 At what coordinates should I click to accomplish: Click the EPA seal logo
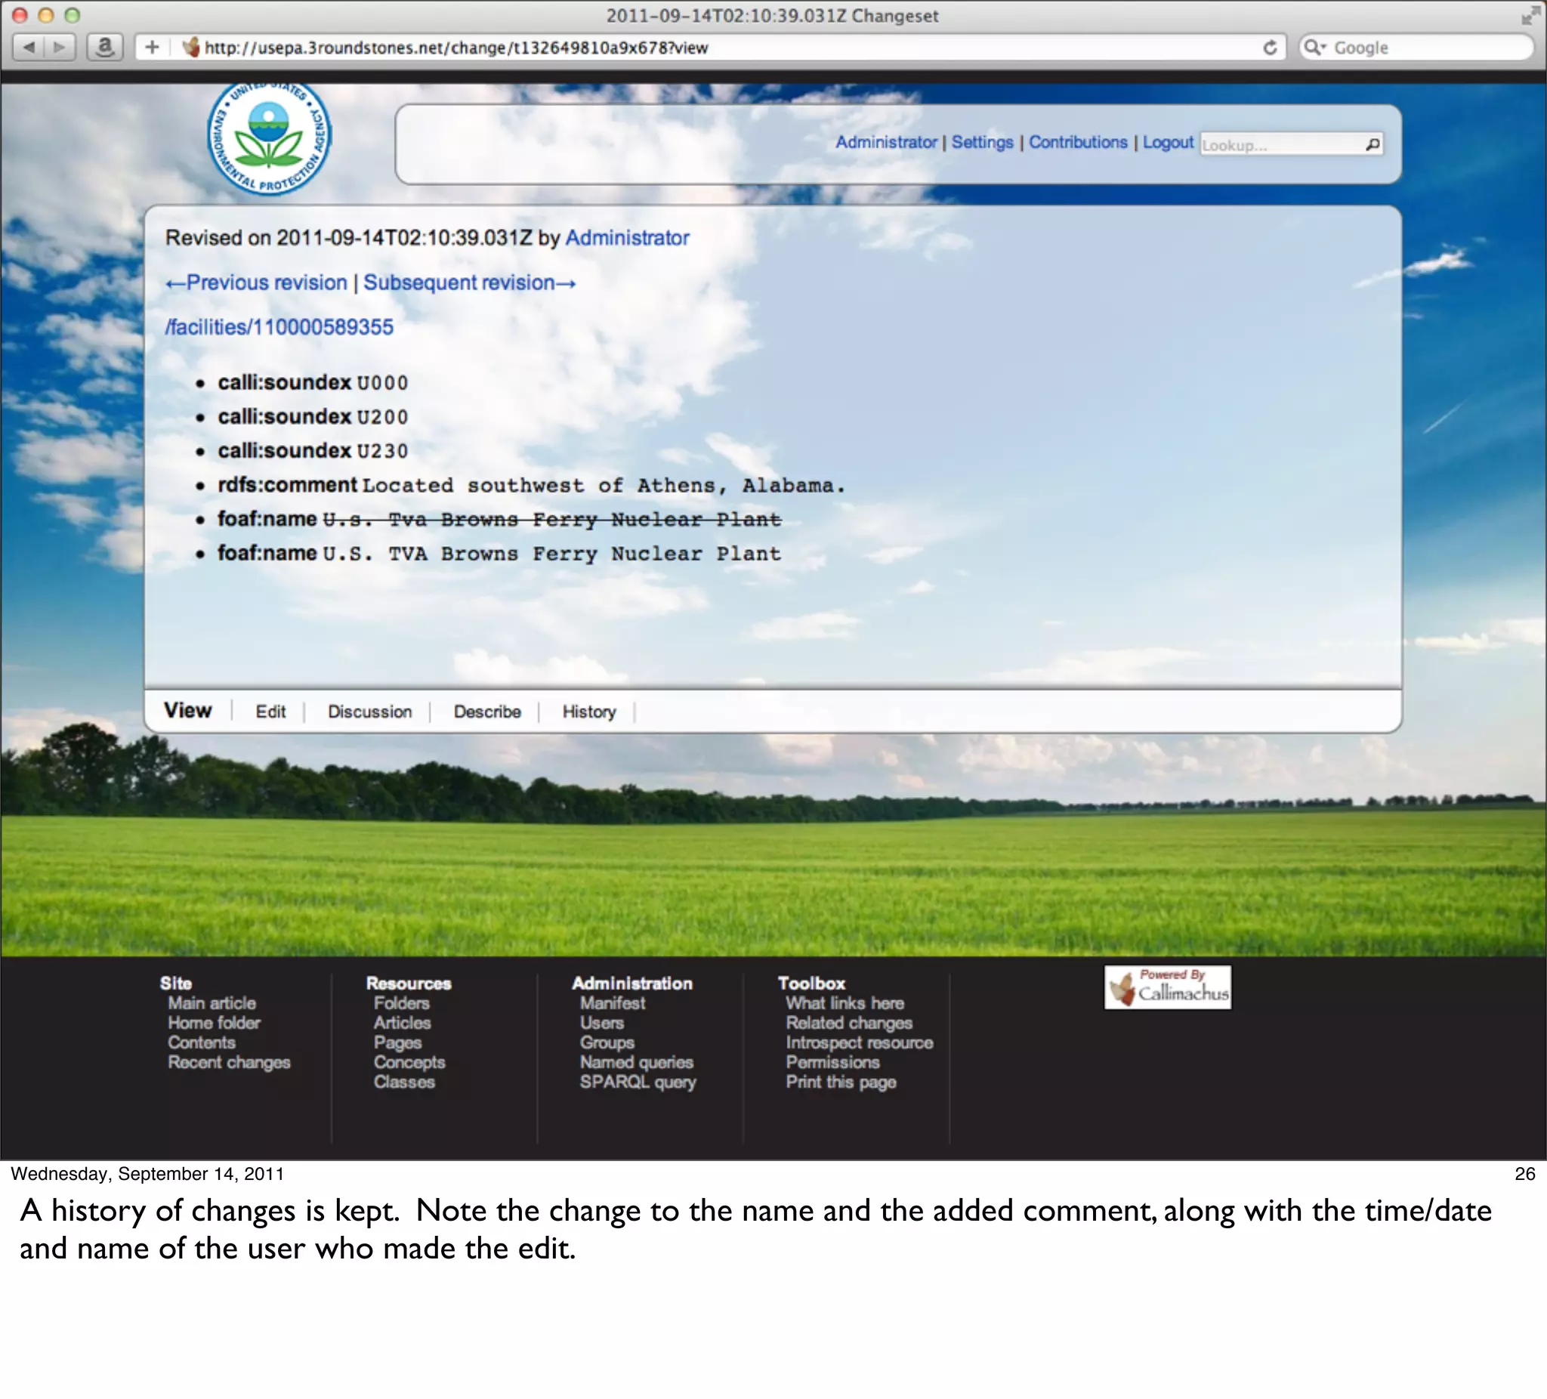pyautogui.click(x=269, y=138)
